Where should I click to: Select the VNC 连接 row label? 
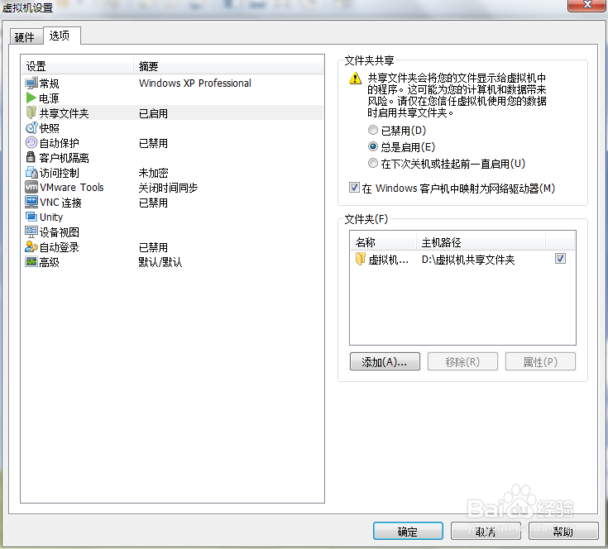click(x=60, y=203)
